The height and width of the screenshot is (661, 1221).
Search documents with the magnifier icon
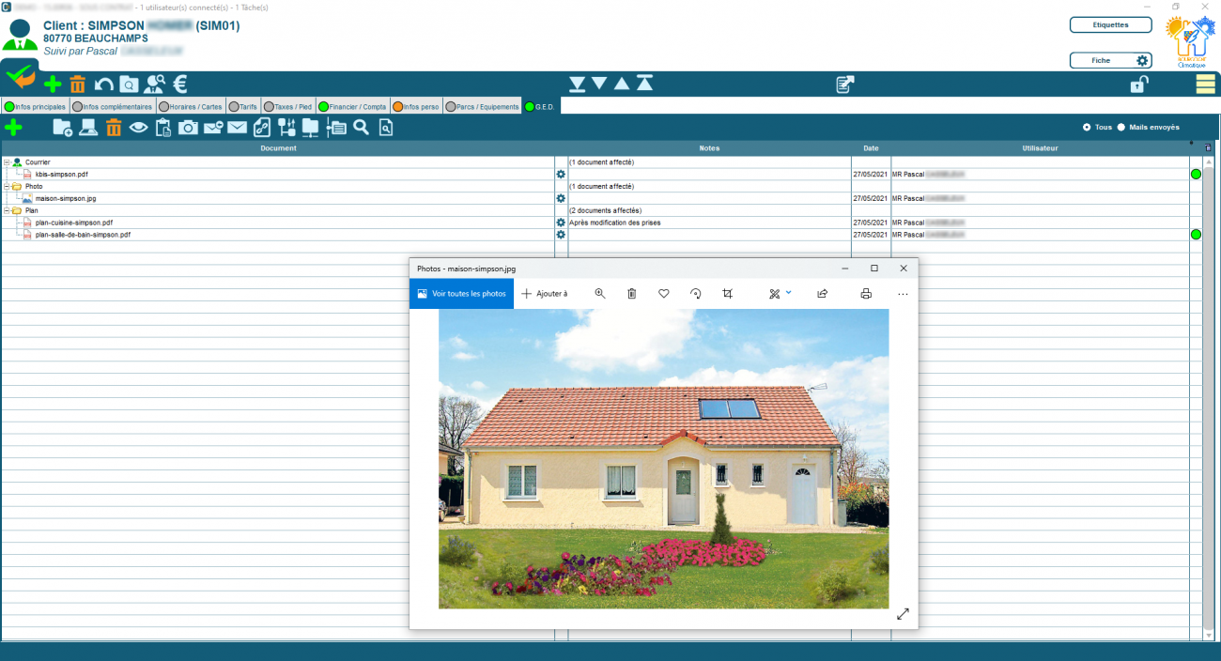click(362, 127)
